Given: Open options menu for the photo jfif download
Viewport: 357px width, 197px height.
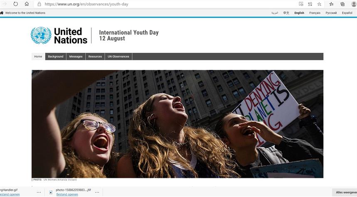Looking at the screenshot, I should pos(97,192).
